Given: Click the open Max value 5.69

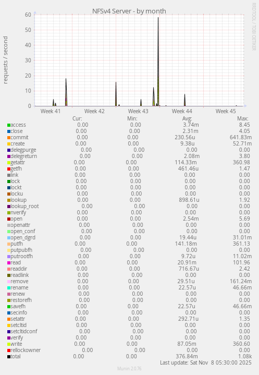Looking at the screenshot, I should [x=244, y=219].
